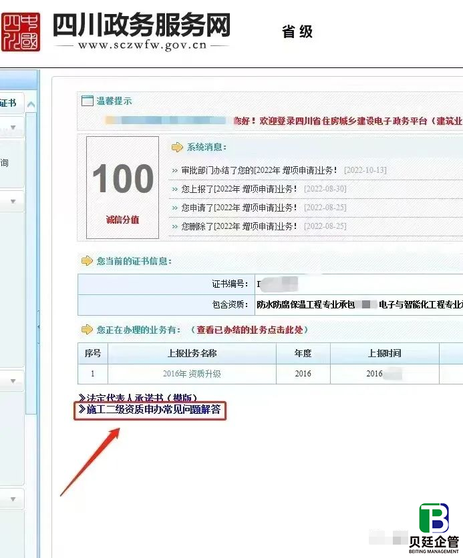Click the arrow icon beside 系统消息
The width and height of the screenshot is (463, 558).
(x=177, y=147)
